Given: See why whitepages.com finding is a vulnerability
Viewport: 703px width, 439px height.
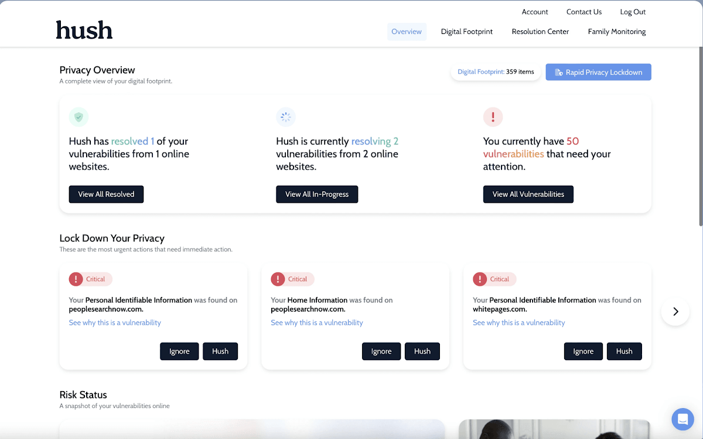Looking at the screenshot, I should click(x=519, y=323).
